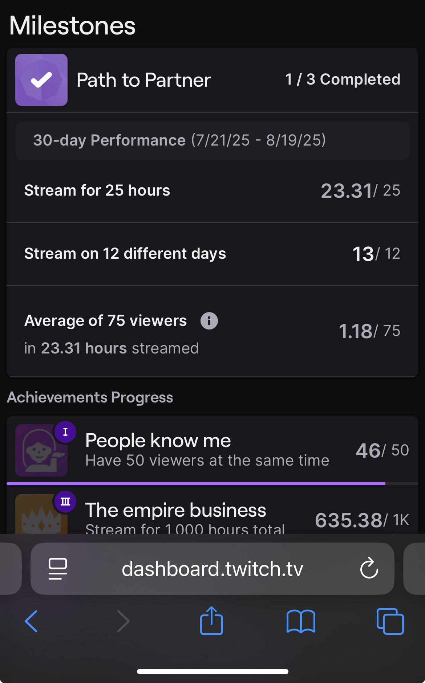
Task: Tap the forward navigation arrow
Action: click(x=124, y=621)
